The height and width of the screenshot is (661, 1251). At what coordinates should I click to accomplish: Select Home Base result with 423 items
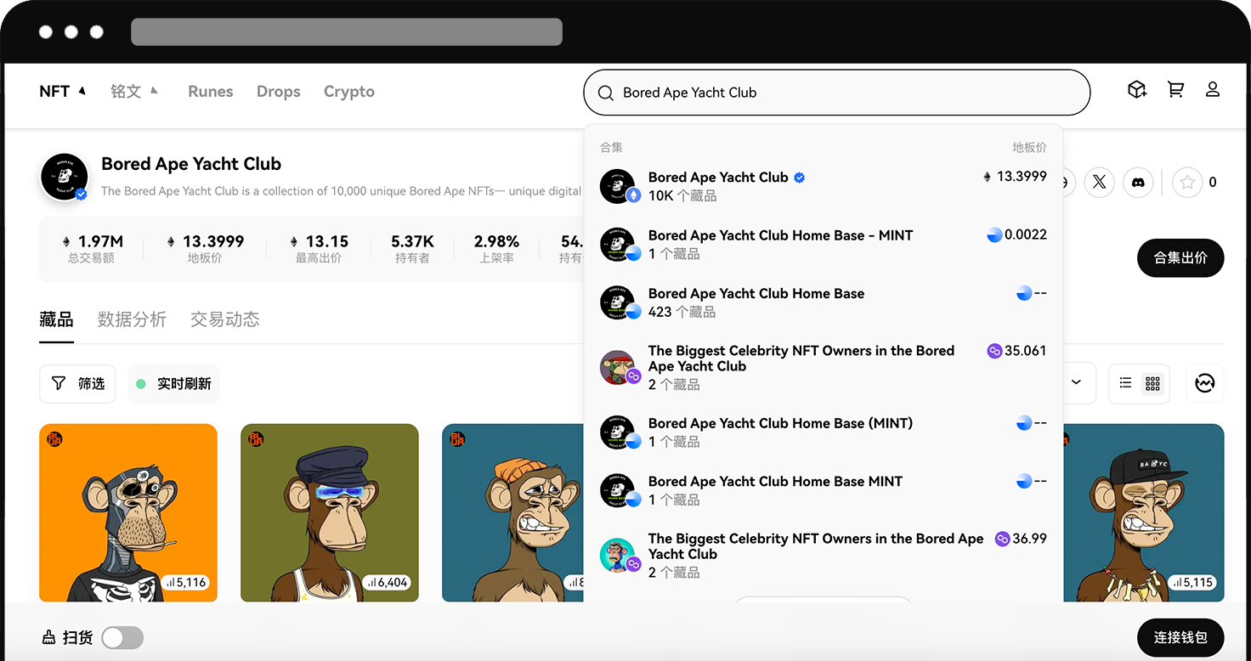click(823, 302)
